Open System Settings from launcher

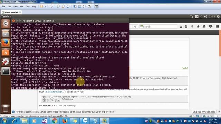[x=6, y=62]
